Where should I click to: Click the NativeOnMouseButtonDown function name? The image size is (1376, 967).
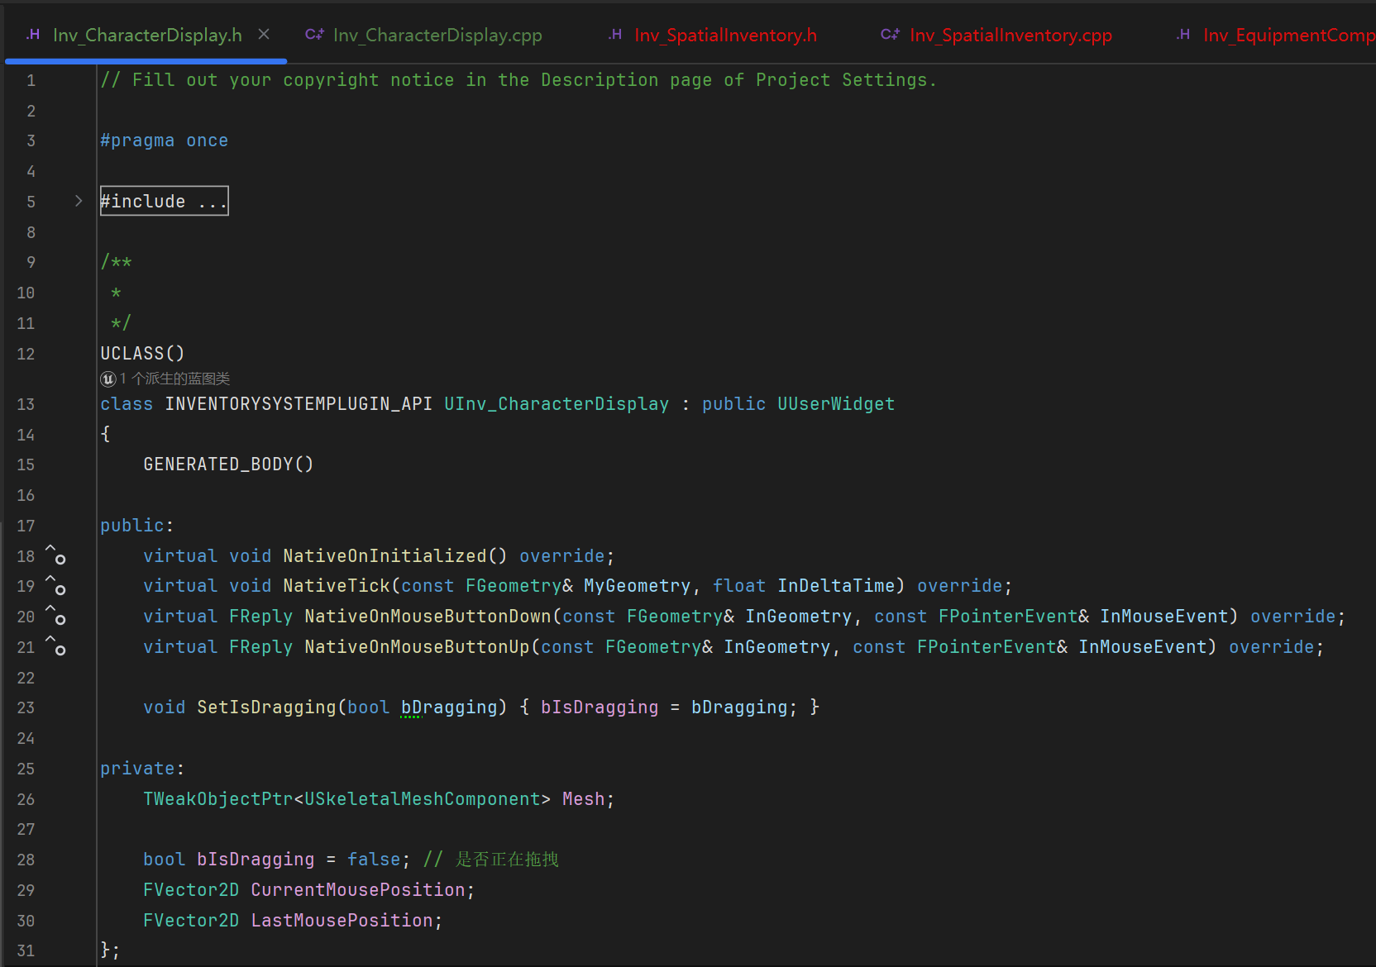428,617
